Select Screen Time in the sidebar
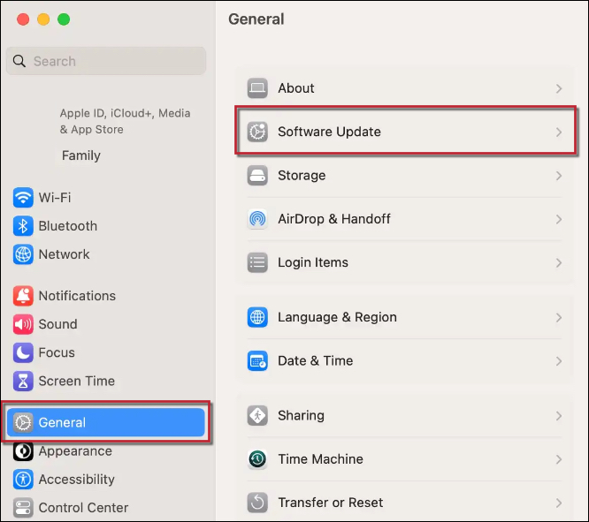Viewport: 589px width, 522px height. 106,381
